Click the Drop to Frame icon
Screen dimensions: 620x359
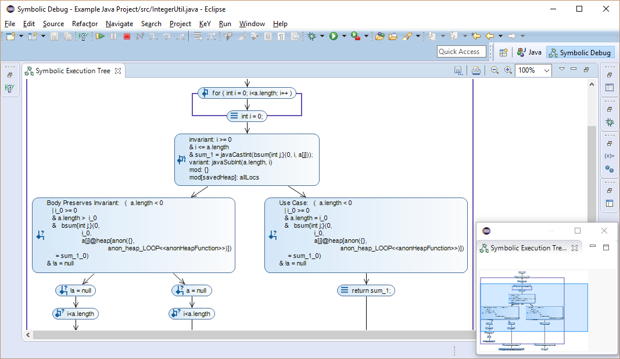click(198, 37)
